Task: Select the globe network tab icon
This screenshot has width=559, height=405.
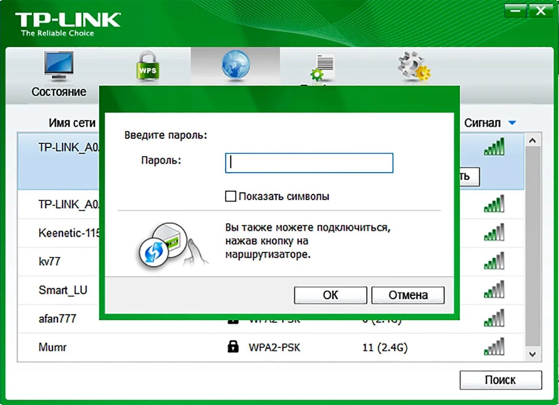Action: point(235,65)
